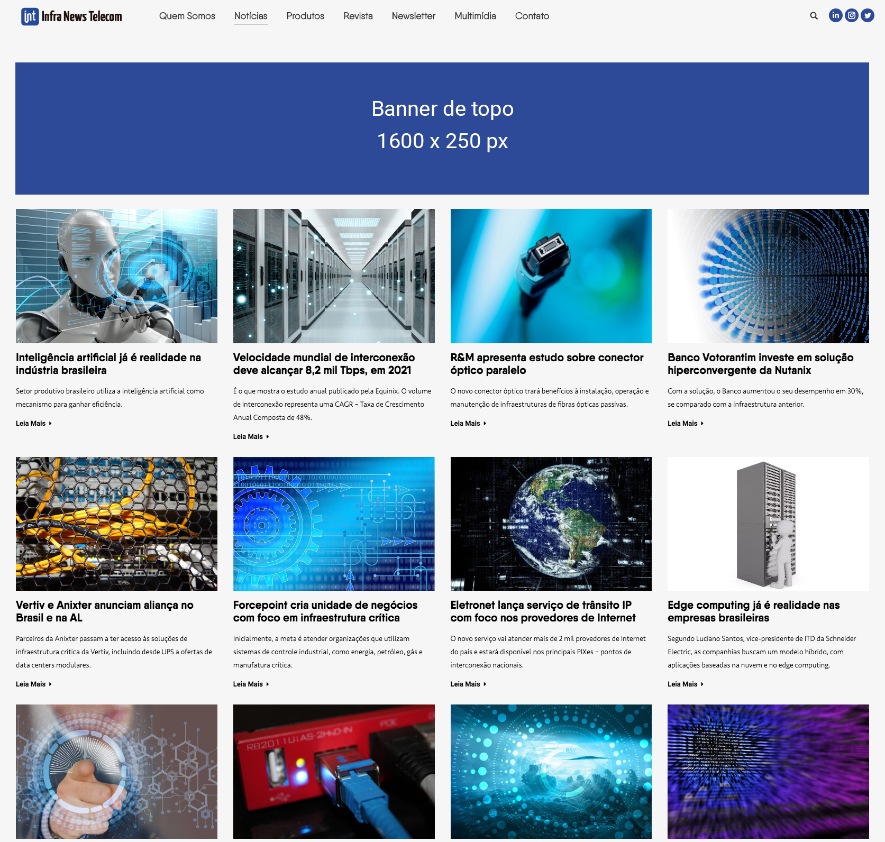Open the Quem Somos menu item
885x842 pixels.
coord(187,16)
